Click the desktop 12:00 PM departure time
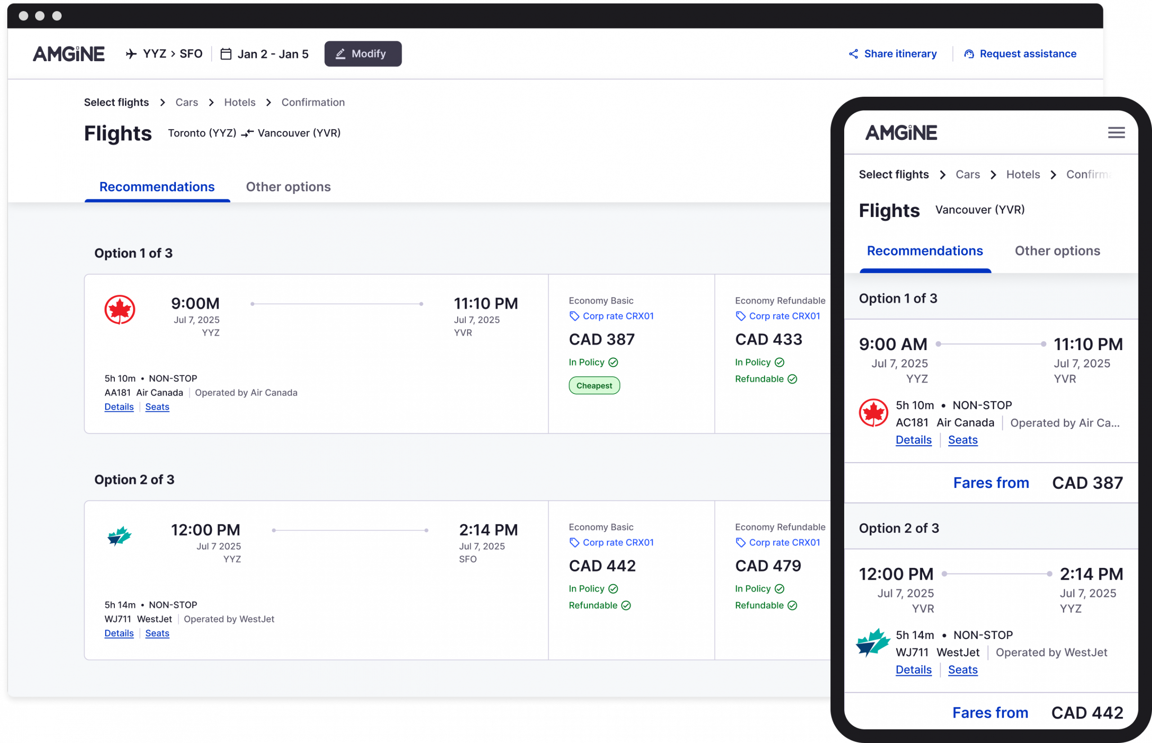Image resolution: width=1152 pixels, height=743 pixels. (206, 530)
